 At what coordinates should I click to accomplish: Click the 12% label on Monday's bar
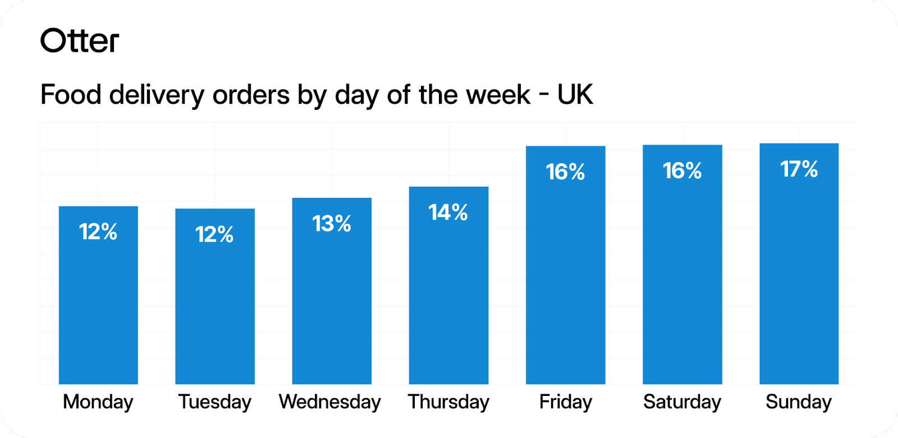(98, 232)
